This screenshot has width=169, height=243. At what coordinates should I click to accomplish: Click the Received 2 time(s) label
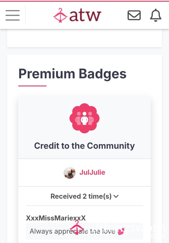[81, 196]
